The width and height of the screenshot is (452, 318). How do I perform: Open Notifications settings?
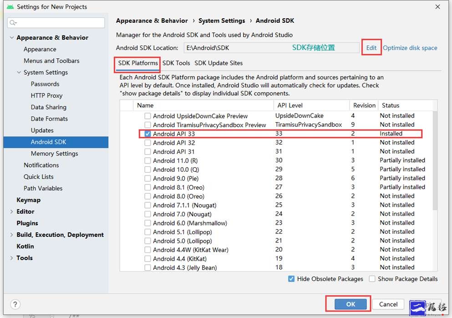point(41,165)
